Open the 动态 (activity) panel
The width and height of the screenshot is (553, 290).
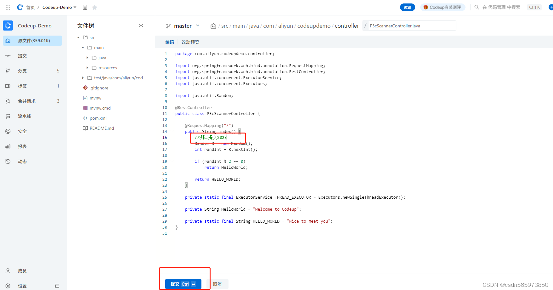(22, 161)
